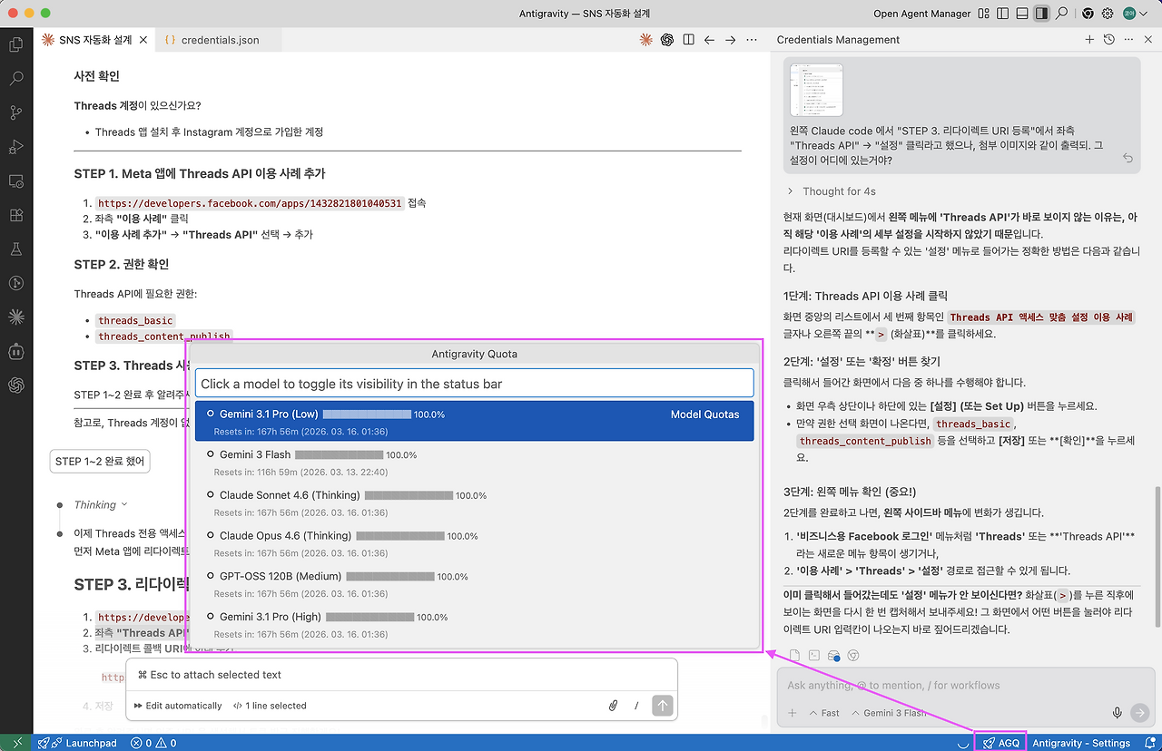Image resolution: width=1162 pixels, height=751 pixels.
Task: Open the Testing flask view
Action: click(15, 249)
